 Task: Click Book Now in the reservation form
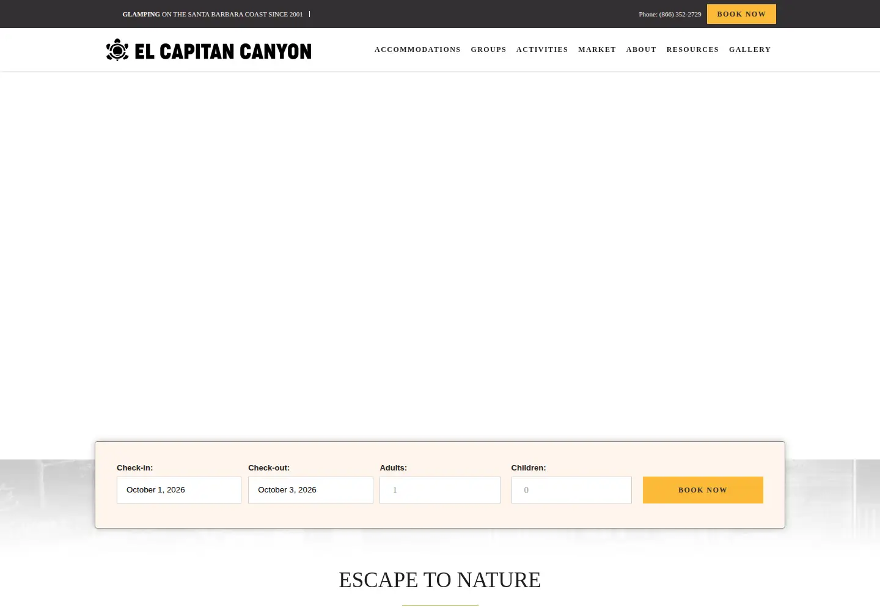703,490
